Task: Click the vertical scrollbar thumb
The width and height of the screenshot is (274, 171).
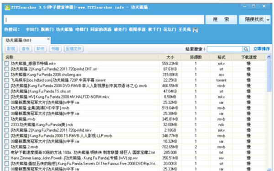Action: point(269,76)
